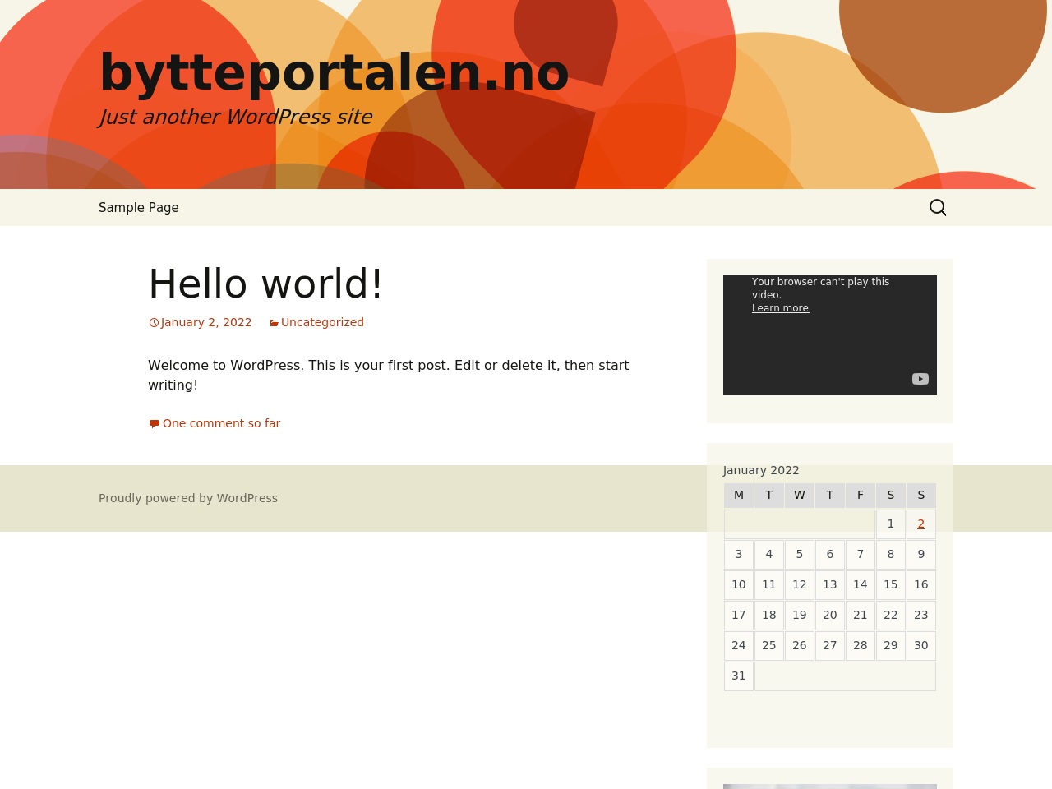The height and width of the screenshot is (789, 1052).
Task: Open the Hello world! post title
Action: pos(265,284)
